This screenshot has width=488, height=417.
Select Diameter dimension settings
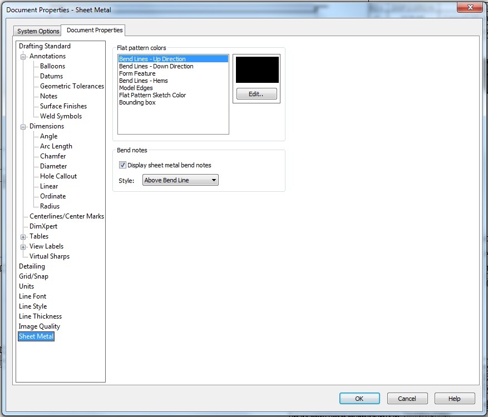[53, 166]
